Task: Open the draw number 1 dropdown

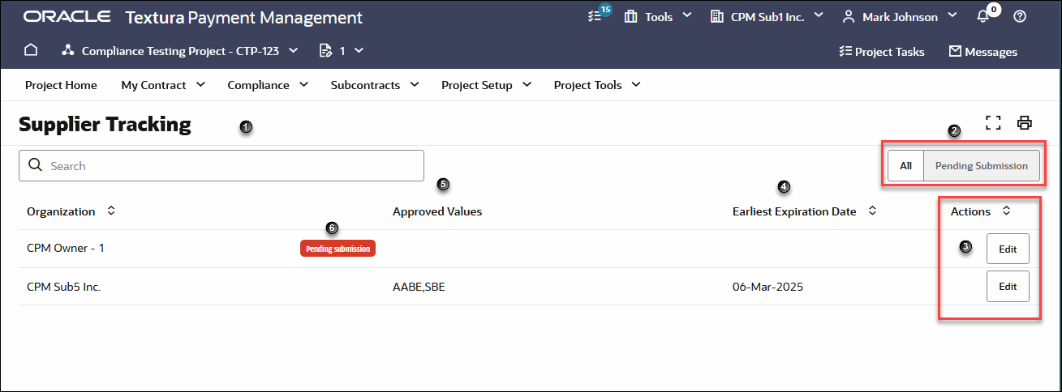Action: [358, 50]
